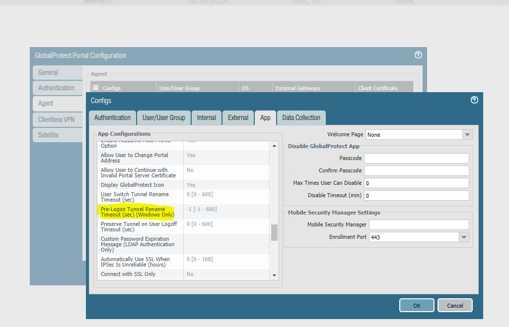Click the Confirm Passcode field
The image size is (509, 327).
click(416, 170)
